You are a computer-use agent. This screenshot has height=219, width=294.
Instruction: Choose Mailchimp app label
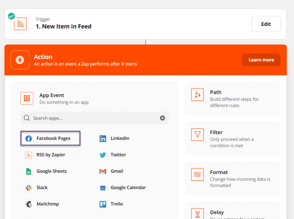coord(48,204)
